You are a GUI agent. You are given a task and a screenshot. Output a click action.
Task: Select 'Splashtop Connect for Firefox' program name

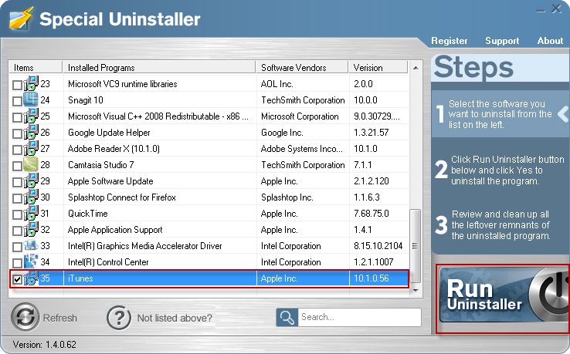coord(122,197)
